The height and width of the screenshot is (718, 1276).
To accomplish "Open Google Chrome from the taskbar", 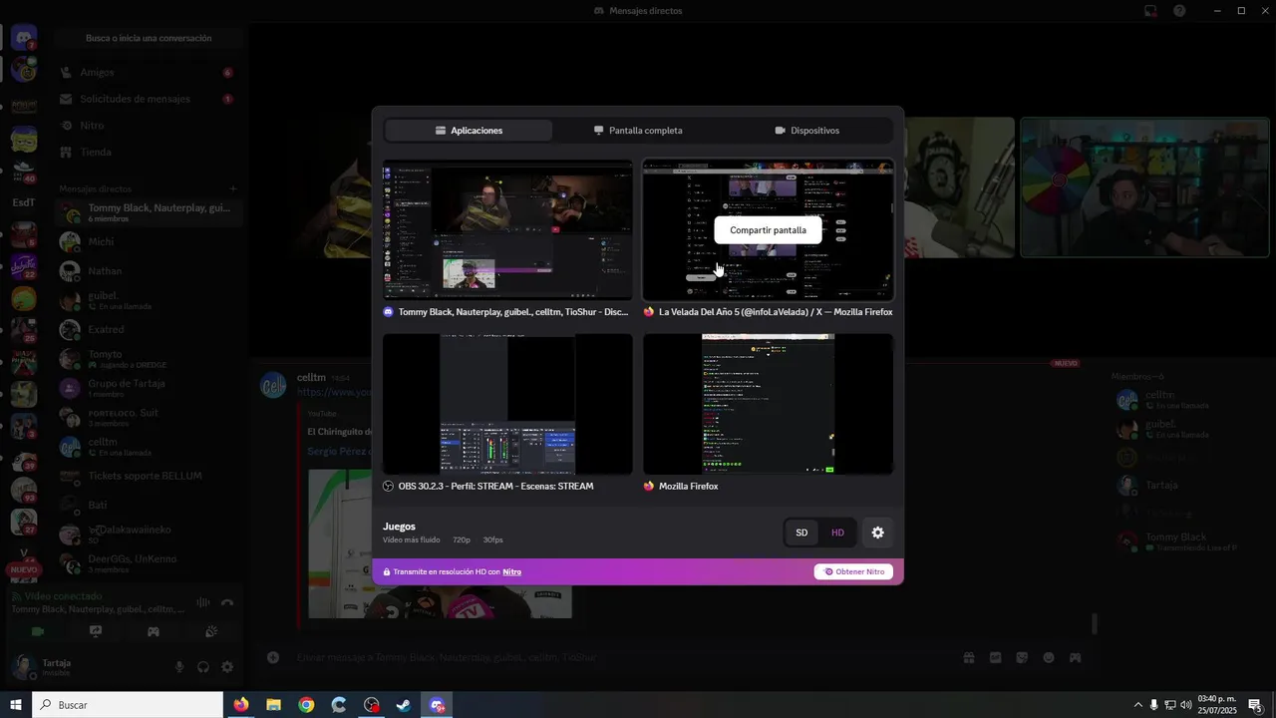I will tap(306, 705).
